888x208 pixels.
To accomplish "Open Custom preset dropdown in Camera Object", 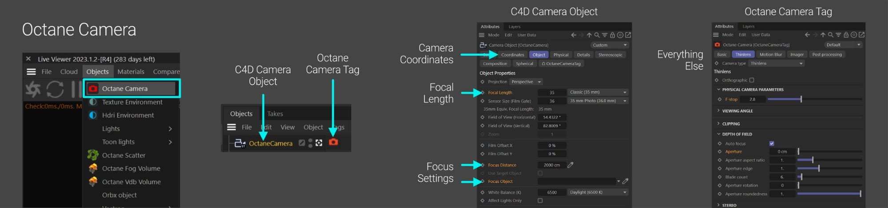I will [610, 45].
